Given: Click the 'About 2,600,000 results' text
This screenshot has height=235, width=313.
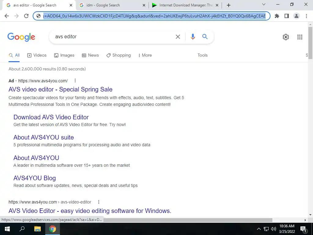Looking at the screenshot, I should click(x=47, y=69).
